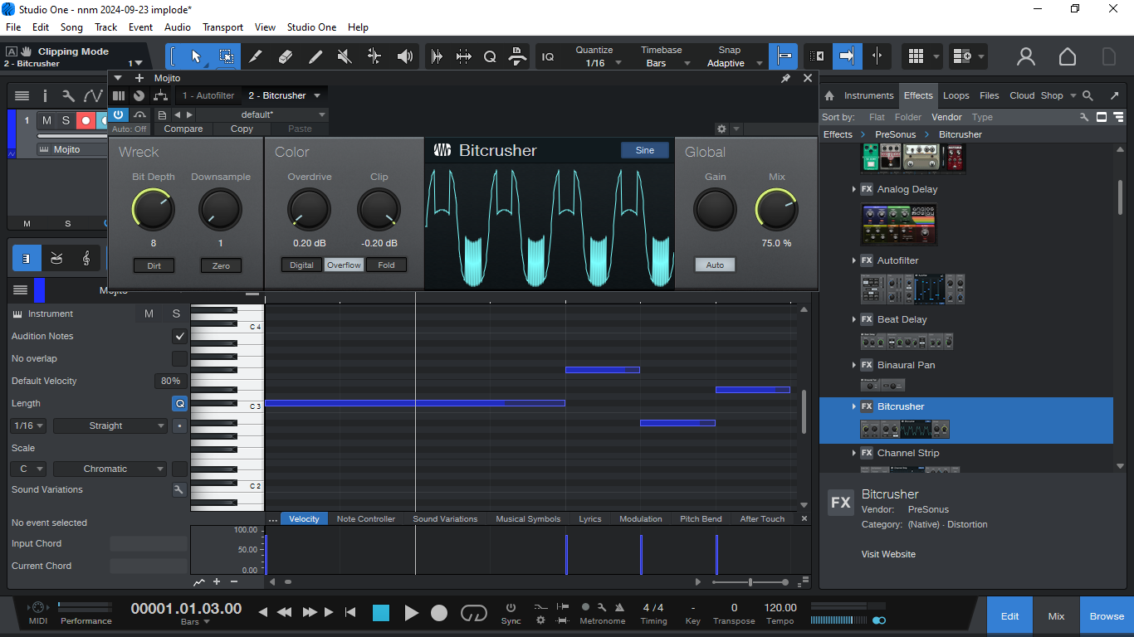Click the Visit Website link
This screenshot has width=1134, height=637.
coord(888,554)
